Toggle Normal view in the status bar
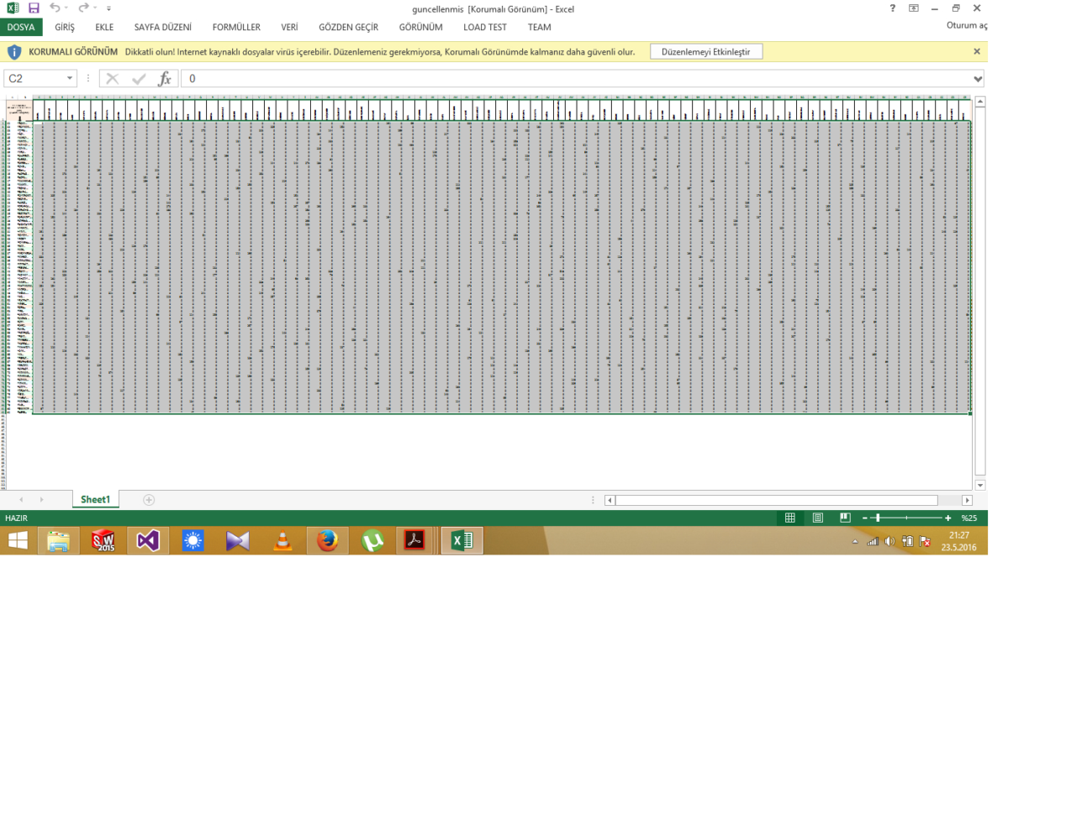Image resolution: width=1066 pixels, height=815 pixels. (x=789, y=518)
